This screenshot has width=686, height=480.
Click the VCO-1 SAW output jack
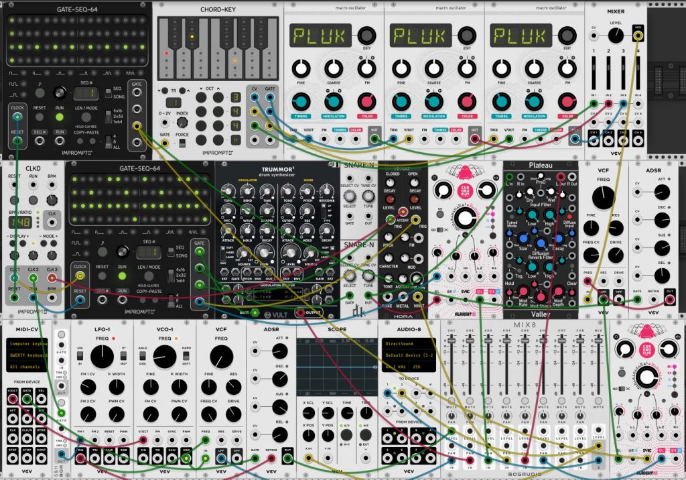(172, 458)
